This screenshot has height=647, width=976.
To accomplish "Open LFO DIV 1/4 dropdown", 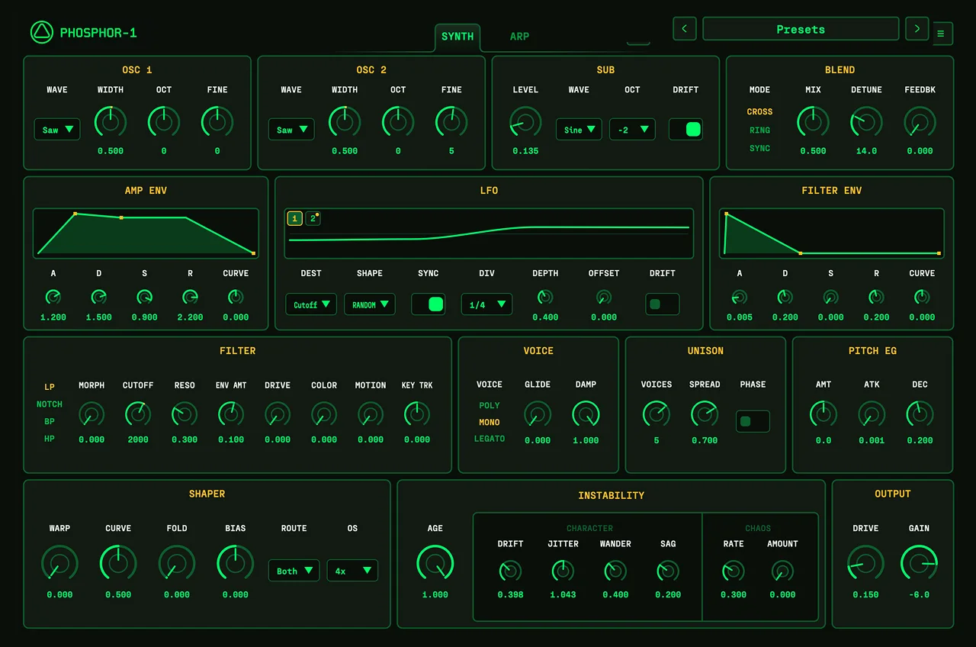I will click(486, 304).
